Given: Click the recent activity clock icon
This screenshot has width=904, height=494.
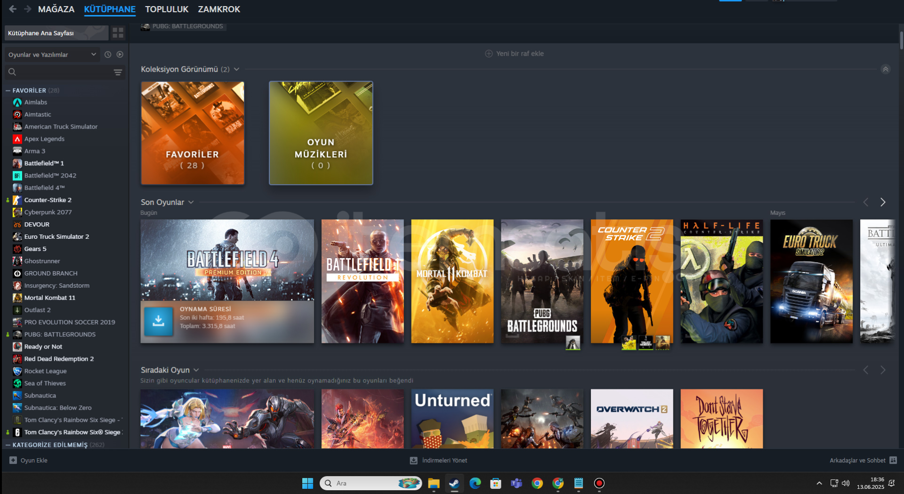Looking at the screenshot, I should [x=108, y=55].
